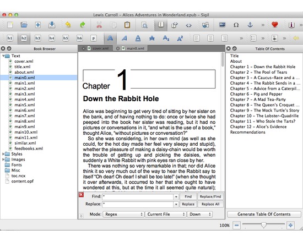Click the Insert Anchor icon

tap(250, 25)
